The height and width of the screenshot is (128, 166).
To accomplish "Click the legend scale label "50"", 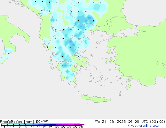I will (x=81, y=127).
